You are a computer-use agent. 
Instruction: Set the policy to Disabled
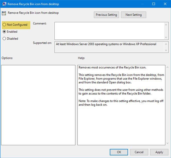(4, 39)
